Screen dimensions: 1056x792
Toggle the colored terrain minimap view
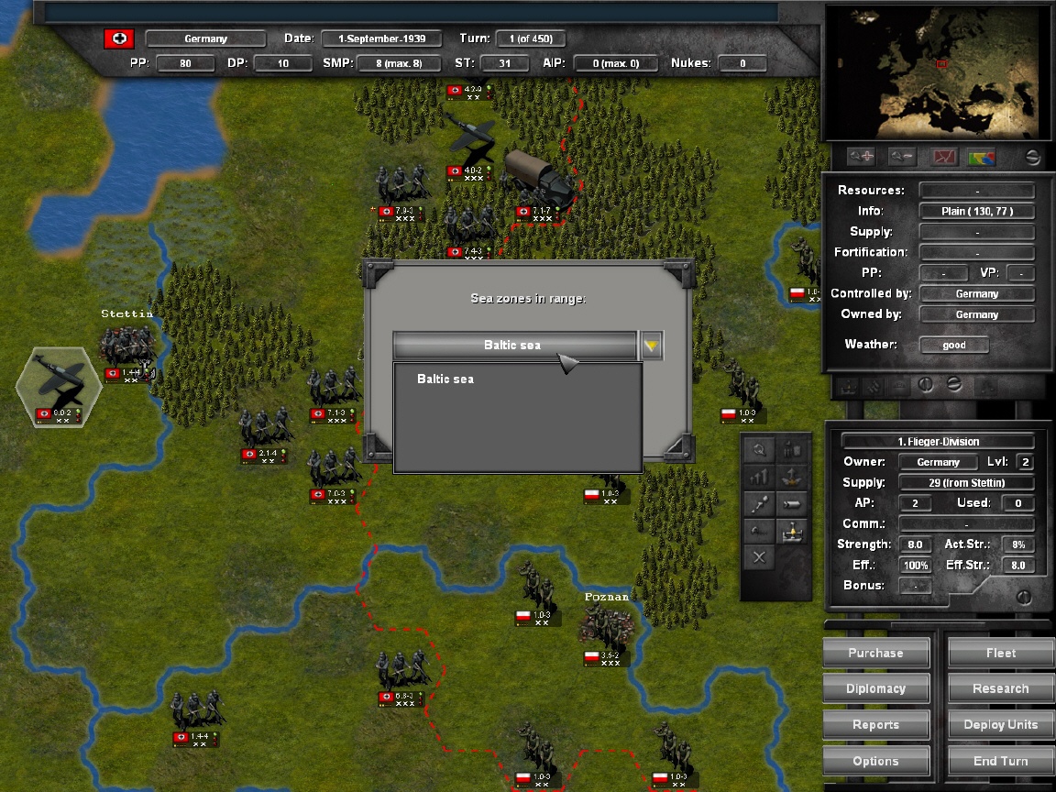tap(983, 156)
